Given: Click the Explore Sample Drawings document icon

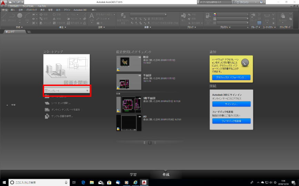Looking at the screenshot, I should (x=47, y=116).
